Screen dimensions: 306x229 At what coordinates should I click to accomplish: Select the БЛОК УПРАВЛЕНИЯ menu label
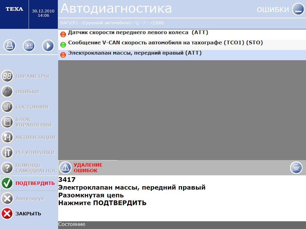pyautogui.click(x=34, y=122)
